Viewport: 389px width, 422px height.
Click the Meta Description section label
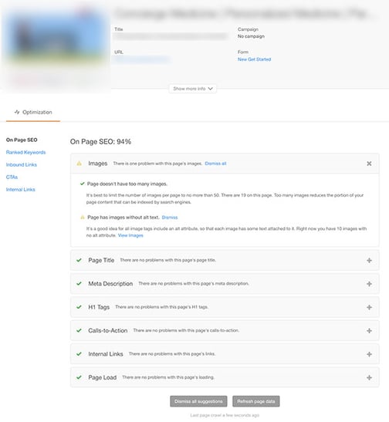110,284
